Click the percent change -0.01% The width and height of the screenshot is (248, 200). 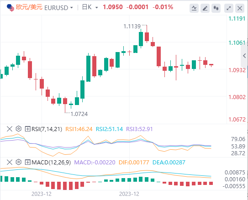click(163, 7)
